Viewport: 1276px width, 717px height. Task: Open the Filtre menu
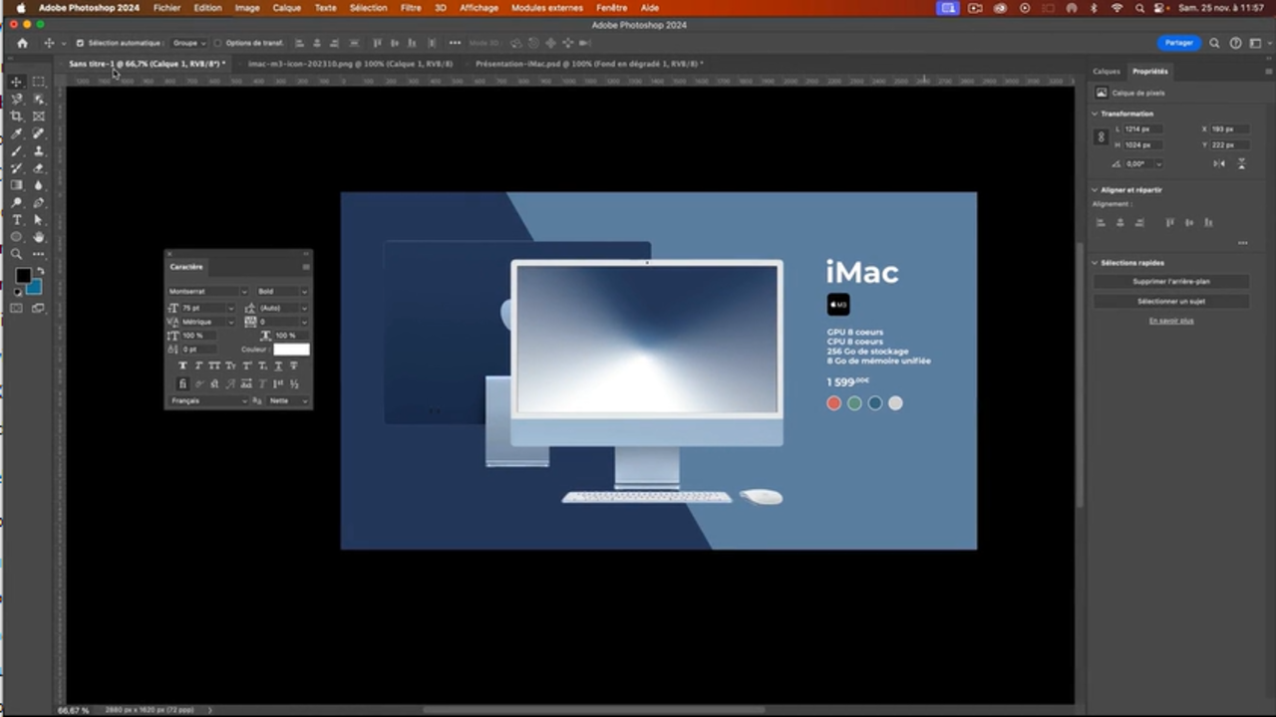tap(410, 7)
